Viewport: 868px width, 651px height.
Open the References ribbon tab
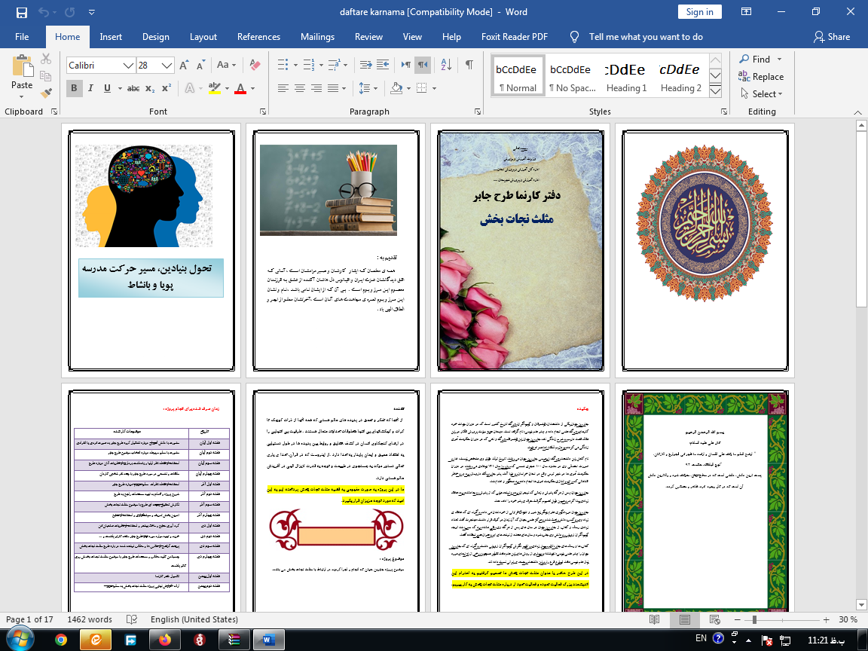coord(259,37)
